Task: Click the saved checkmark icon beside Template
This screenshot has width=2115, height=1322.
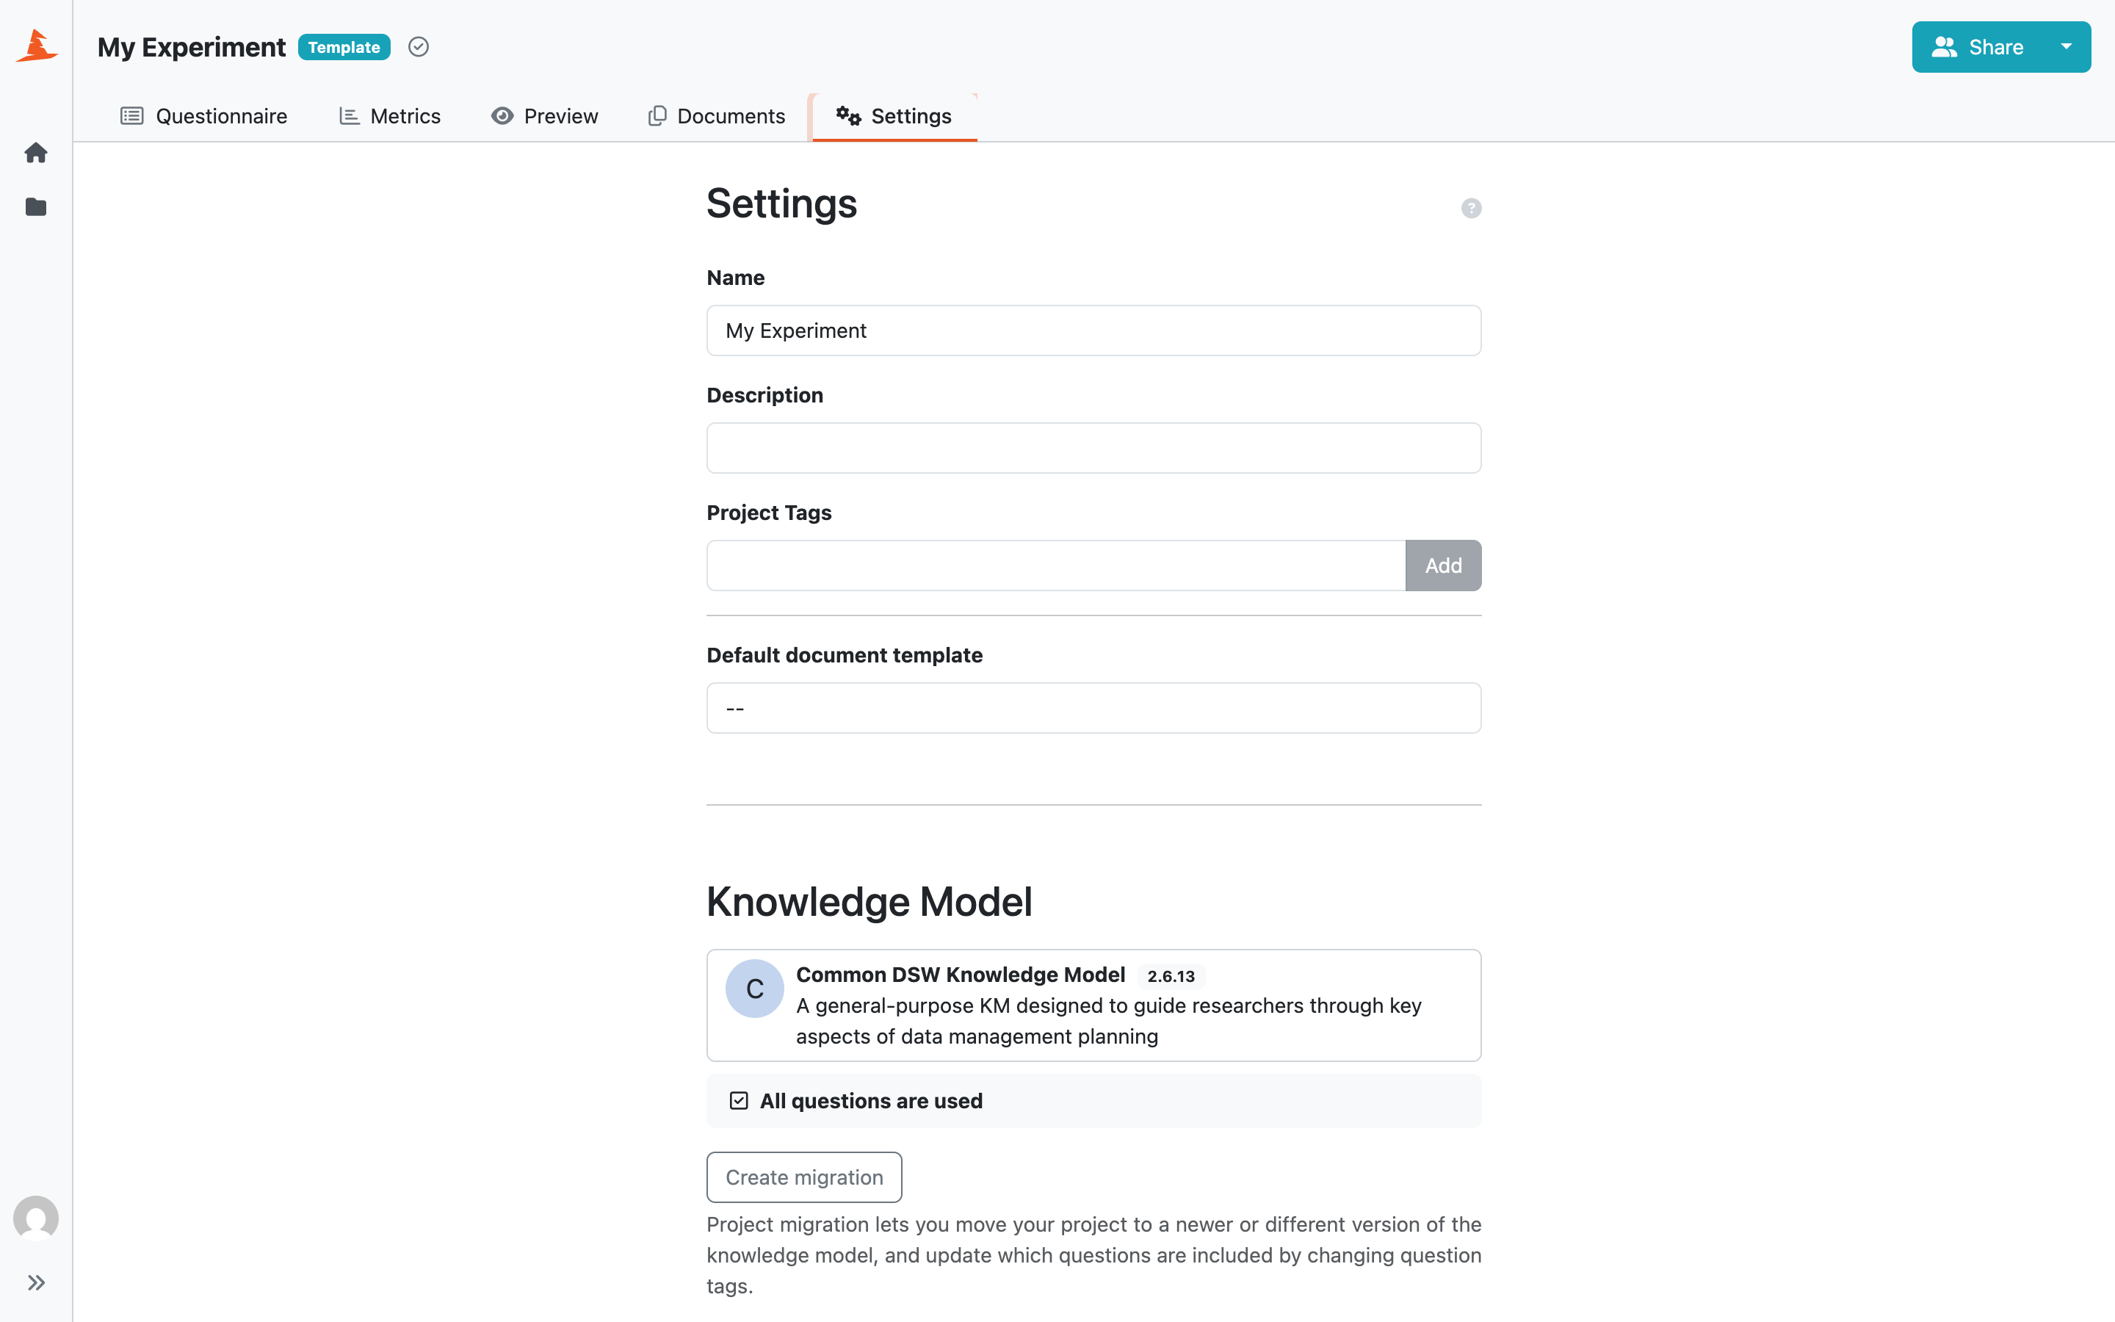Action: 419,47
